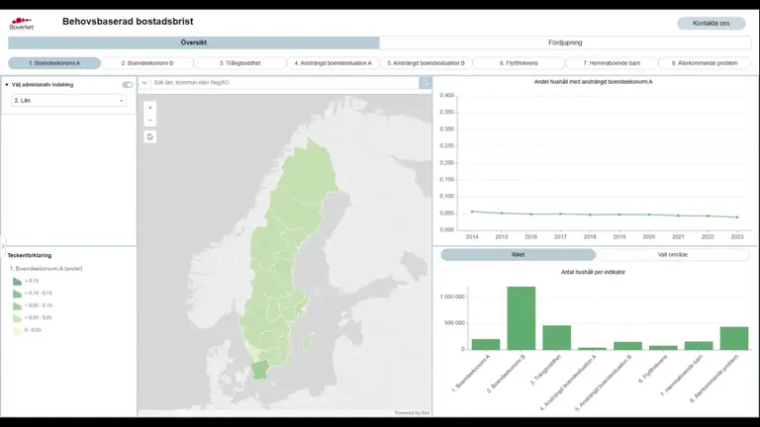
Task: Click the Boverket logo
Action: pyautogui.click(x=21, y=23)
